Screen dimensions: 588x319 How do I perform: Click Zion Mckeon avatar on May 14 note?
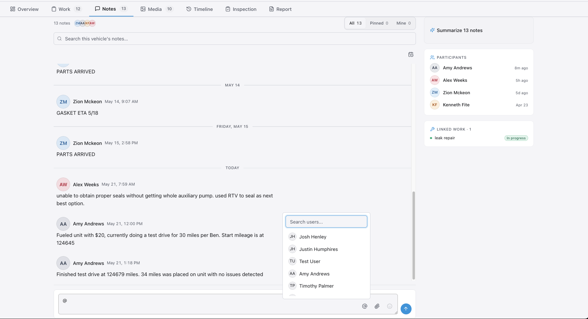[63, 102]
